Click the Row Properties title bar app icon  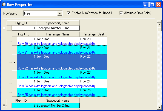click(4, 4)
